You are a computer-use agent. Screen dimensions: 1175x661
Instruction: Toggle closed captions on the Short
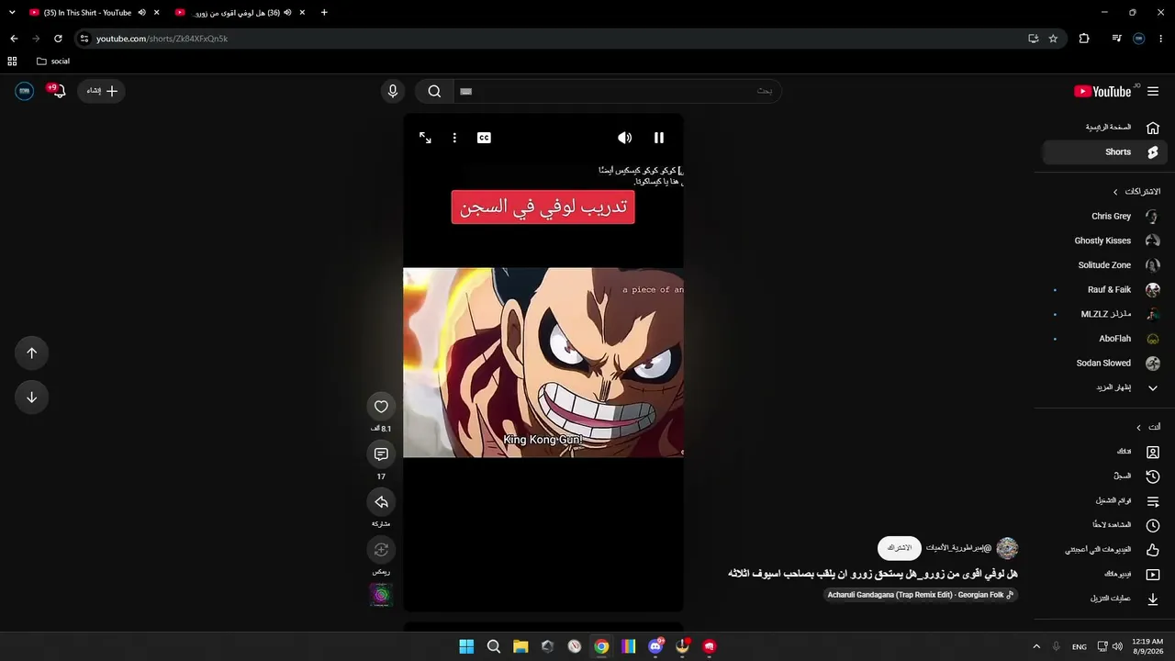coord(484,138)
